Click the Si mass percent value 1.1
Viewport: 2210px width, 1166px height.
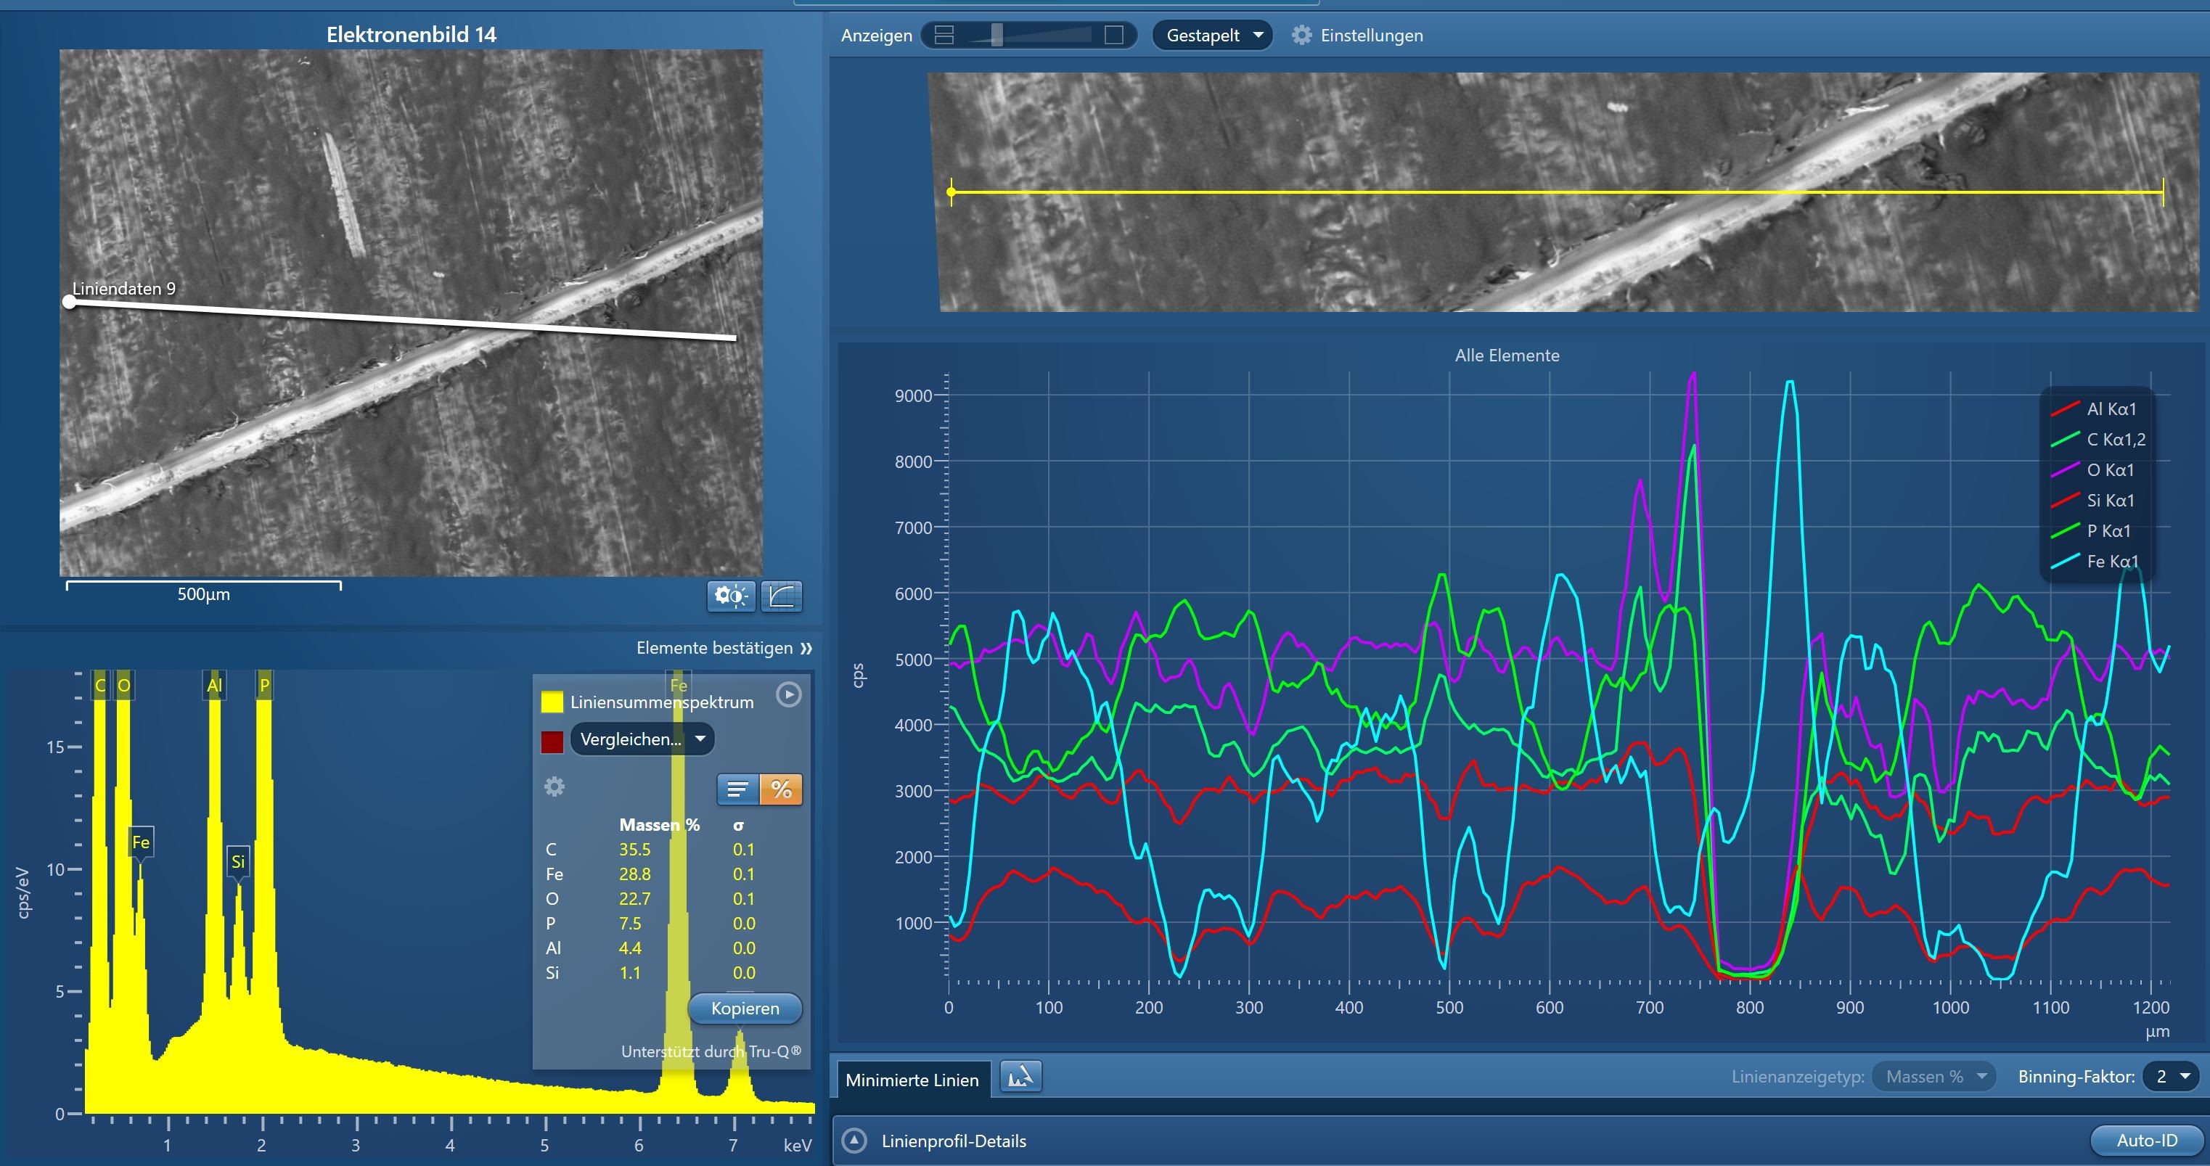tap(630, 973)
